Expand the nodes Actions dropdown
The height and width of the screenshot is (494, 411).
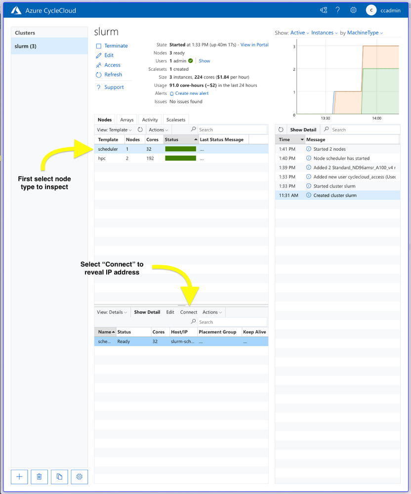tap(158, 130)
